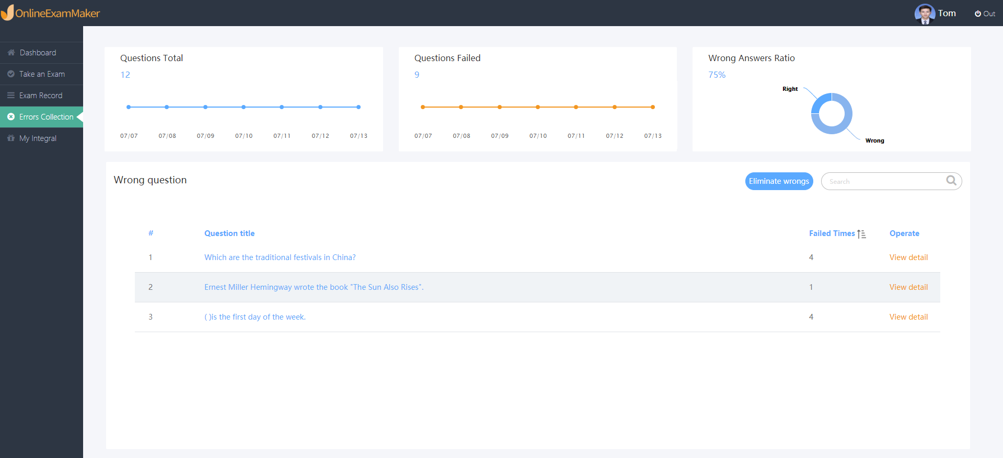Open Tom's profile avatar
The image size is (1003, 458).
point(925,14)
